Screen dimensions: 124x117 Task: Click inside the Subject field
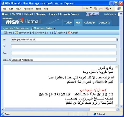[64, 60]
